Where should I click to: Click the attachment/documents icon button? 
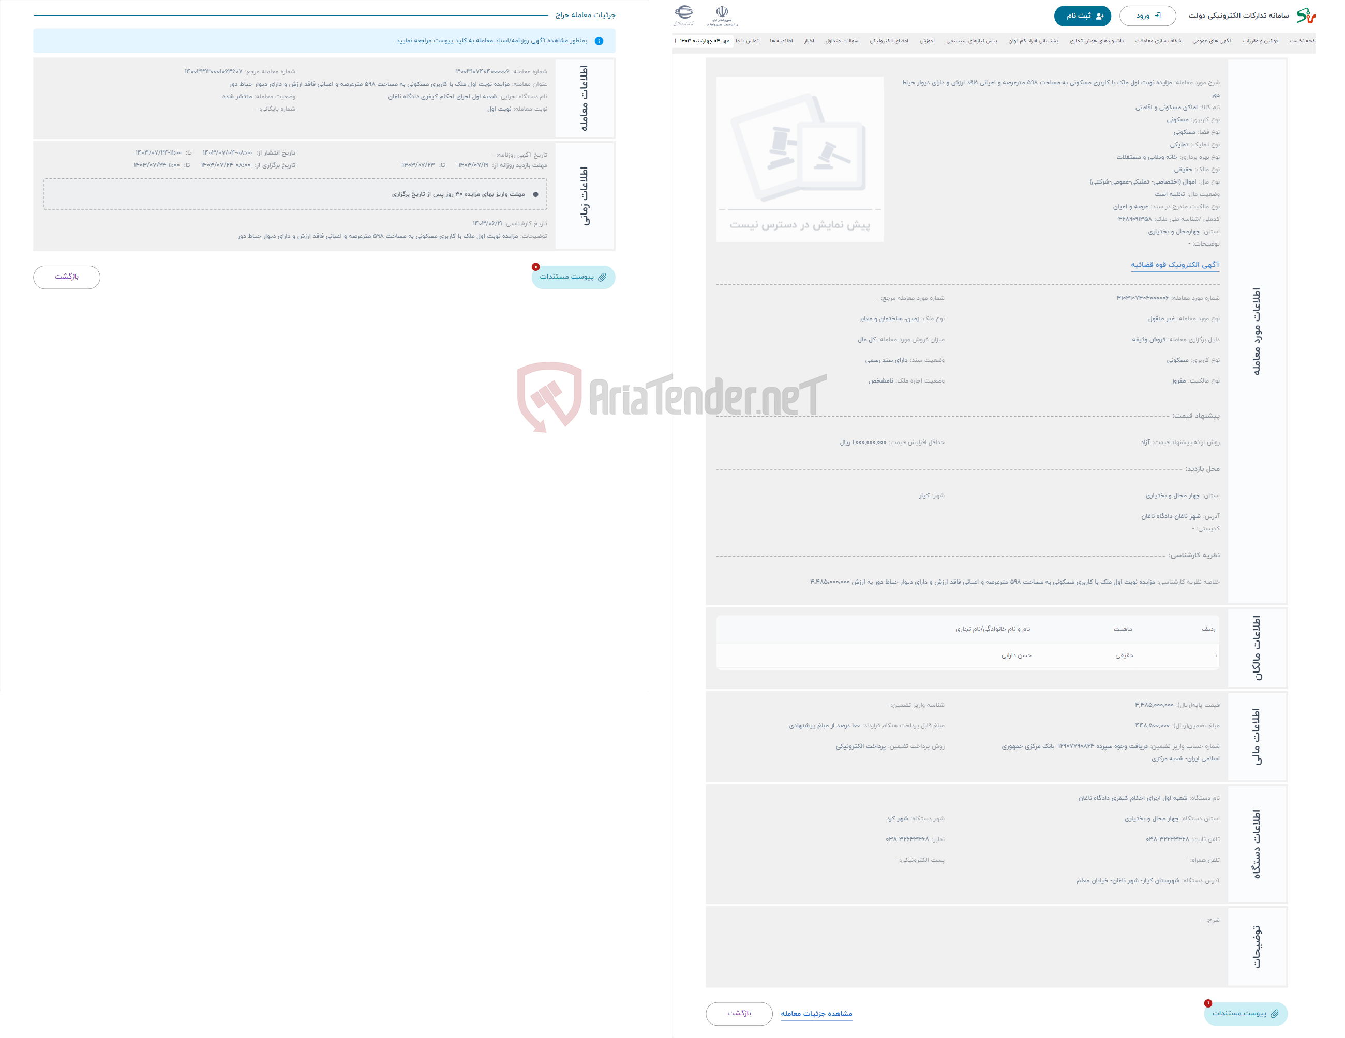[x=573, y=277]
